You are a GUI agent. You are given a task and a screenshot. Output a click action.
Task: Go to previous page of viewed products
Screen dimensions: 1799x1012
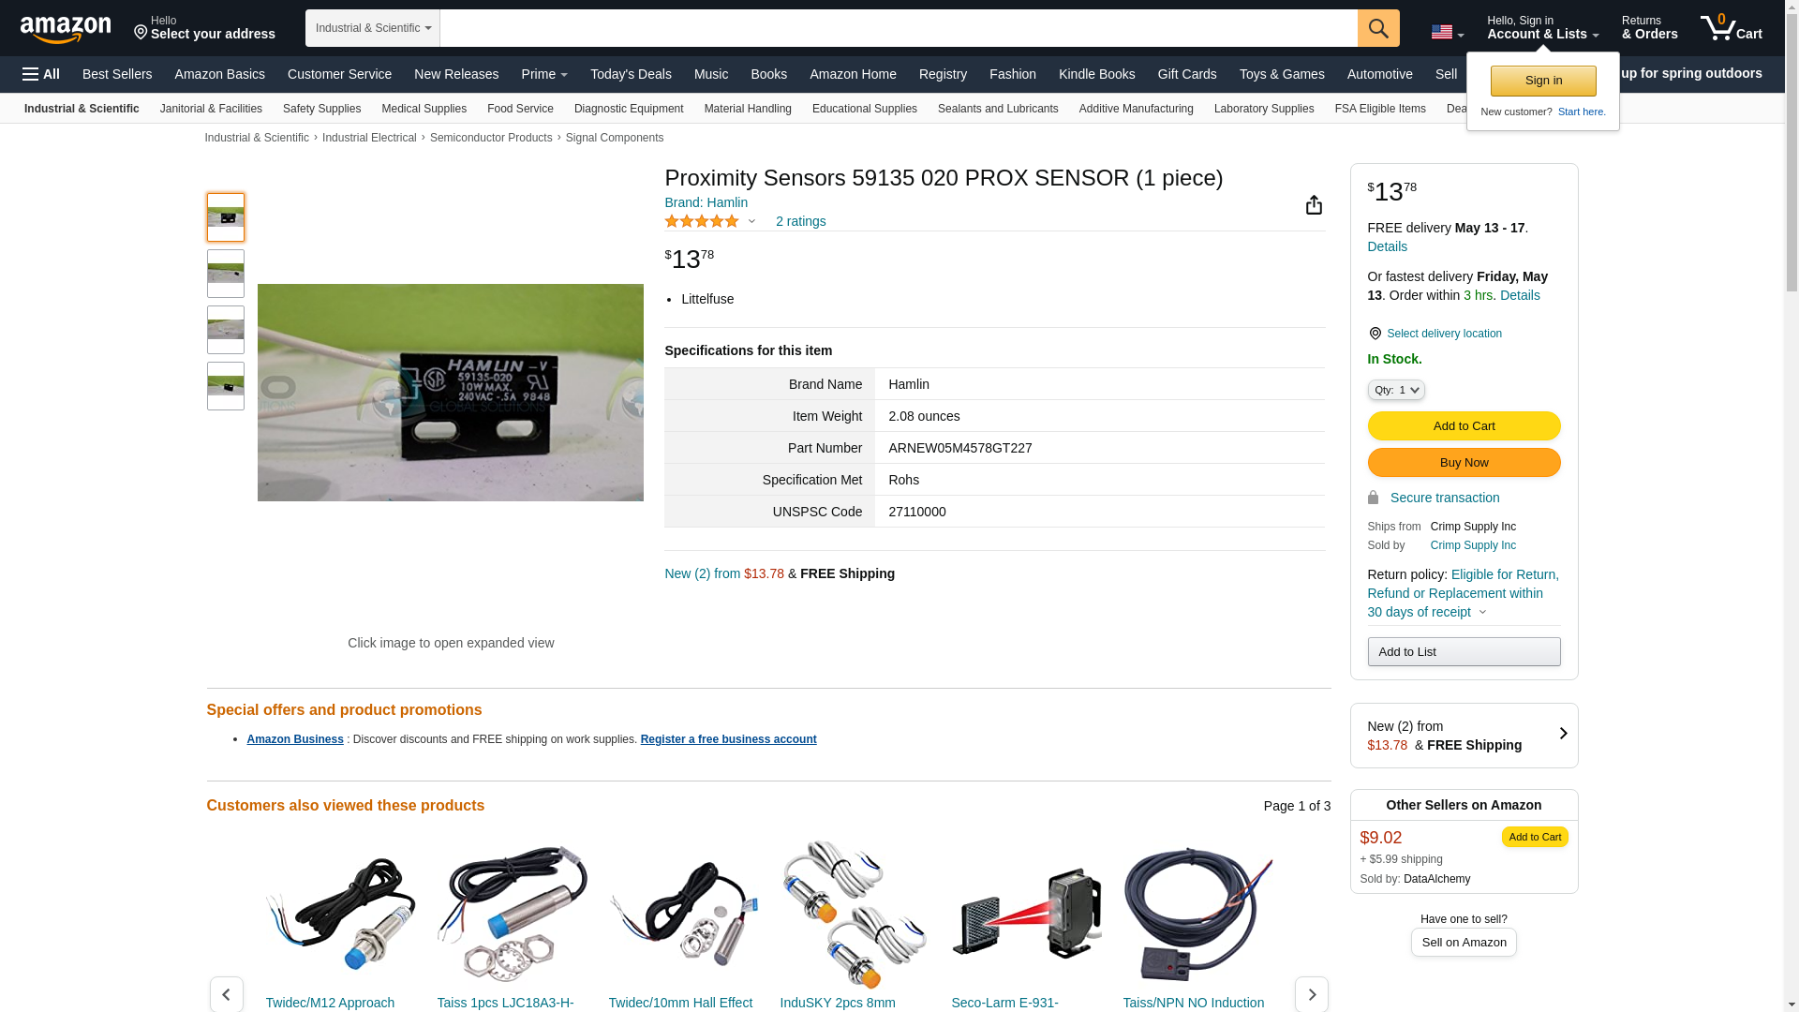pyautogui.click(x=226, y=994)
